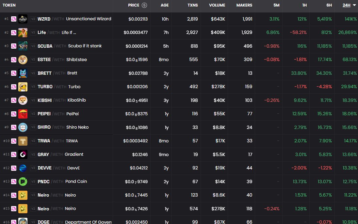The image size is (358, 224).
Task: Click BRETT 1H change 33.80%
Action: point(299,73)
